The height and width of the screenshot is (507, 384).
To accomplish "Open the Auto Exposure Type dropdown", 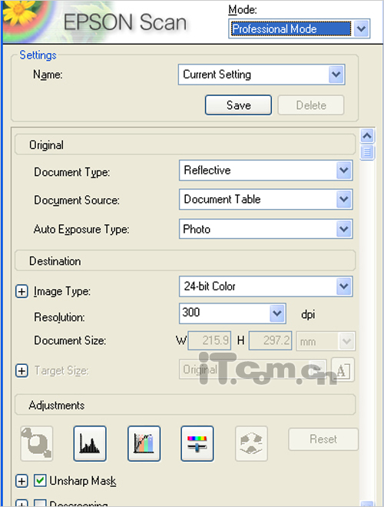I will pos(343,229).
